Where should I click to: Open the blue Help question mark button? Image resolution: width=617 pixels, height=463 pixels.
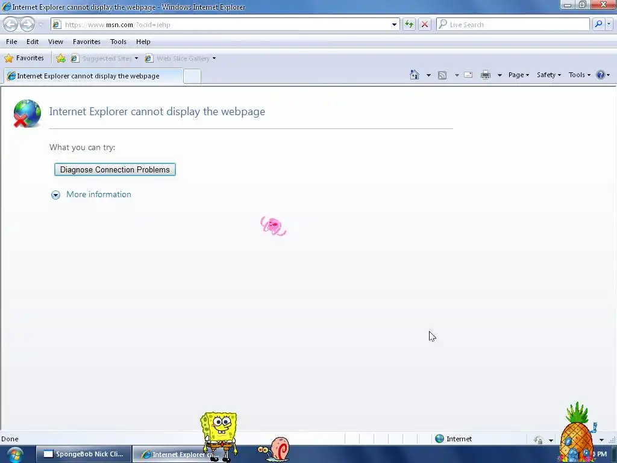tap(603, 75)
